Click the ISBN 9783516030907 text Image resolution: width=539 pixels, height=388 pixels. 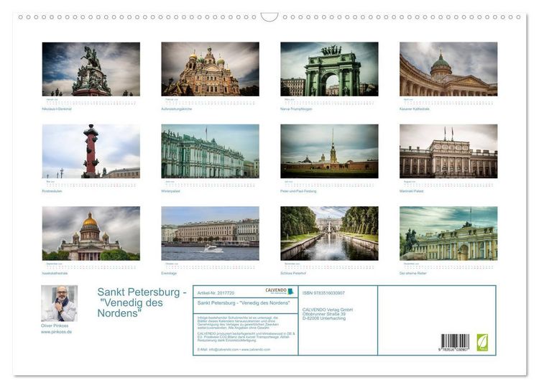(x=323, y=293)
